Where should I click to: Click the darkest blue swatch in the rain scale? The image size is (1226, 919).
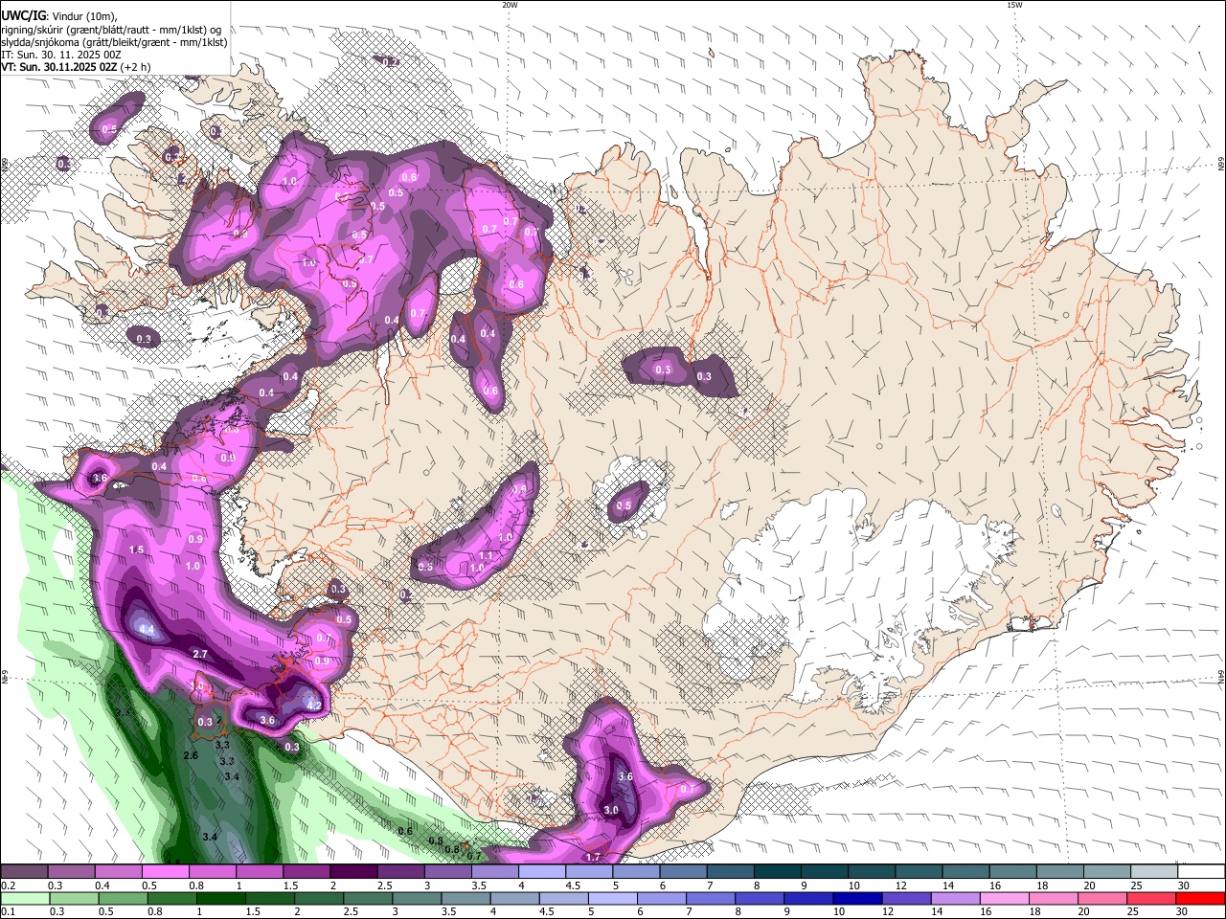tap(856, 899)
